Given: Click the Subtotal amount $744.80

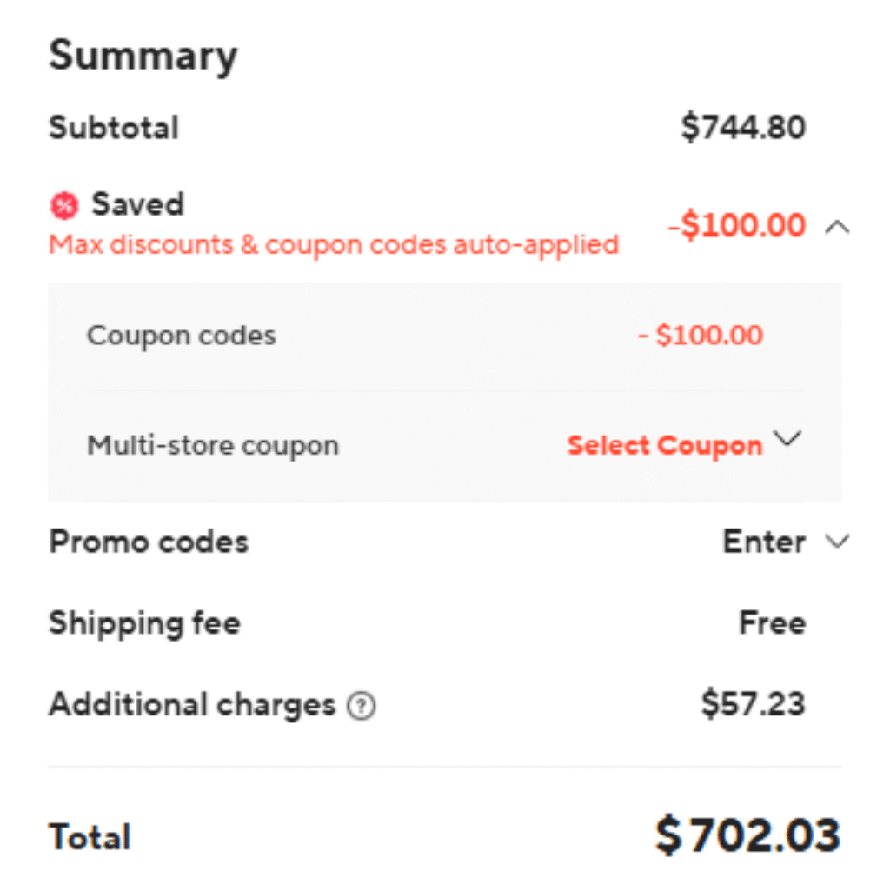Looking at the screenshot, I should pyautogui.click(x=743, y=128).
